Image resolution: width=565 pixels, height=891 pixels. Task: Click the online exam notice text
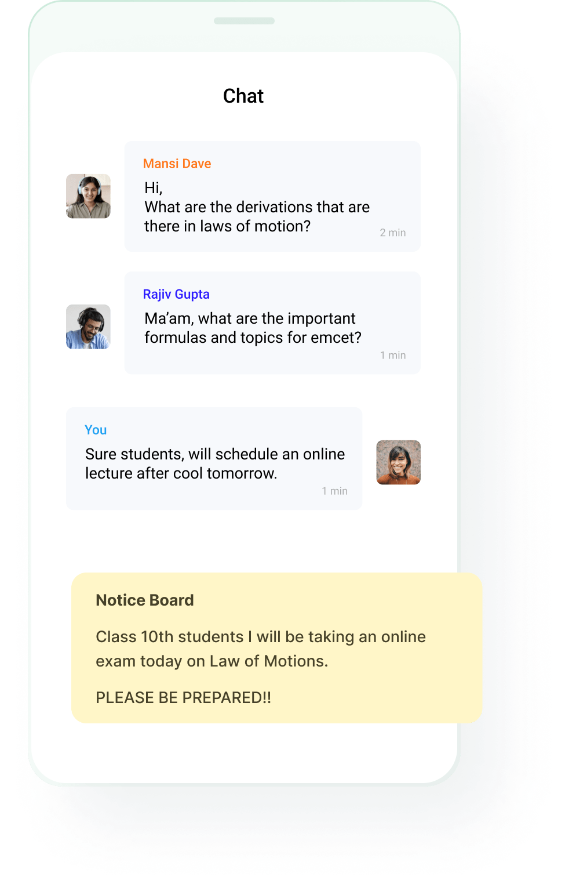pos(261,649)
